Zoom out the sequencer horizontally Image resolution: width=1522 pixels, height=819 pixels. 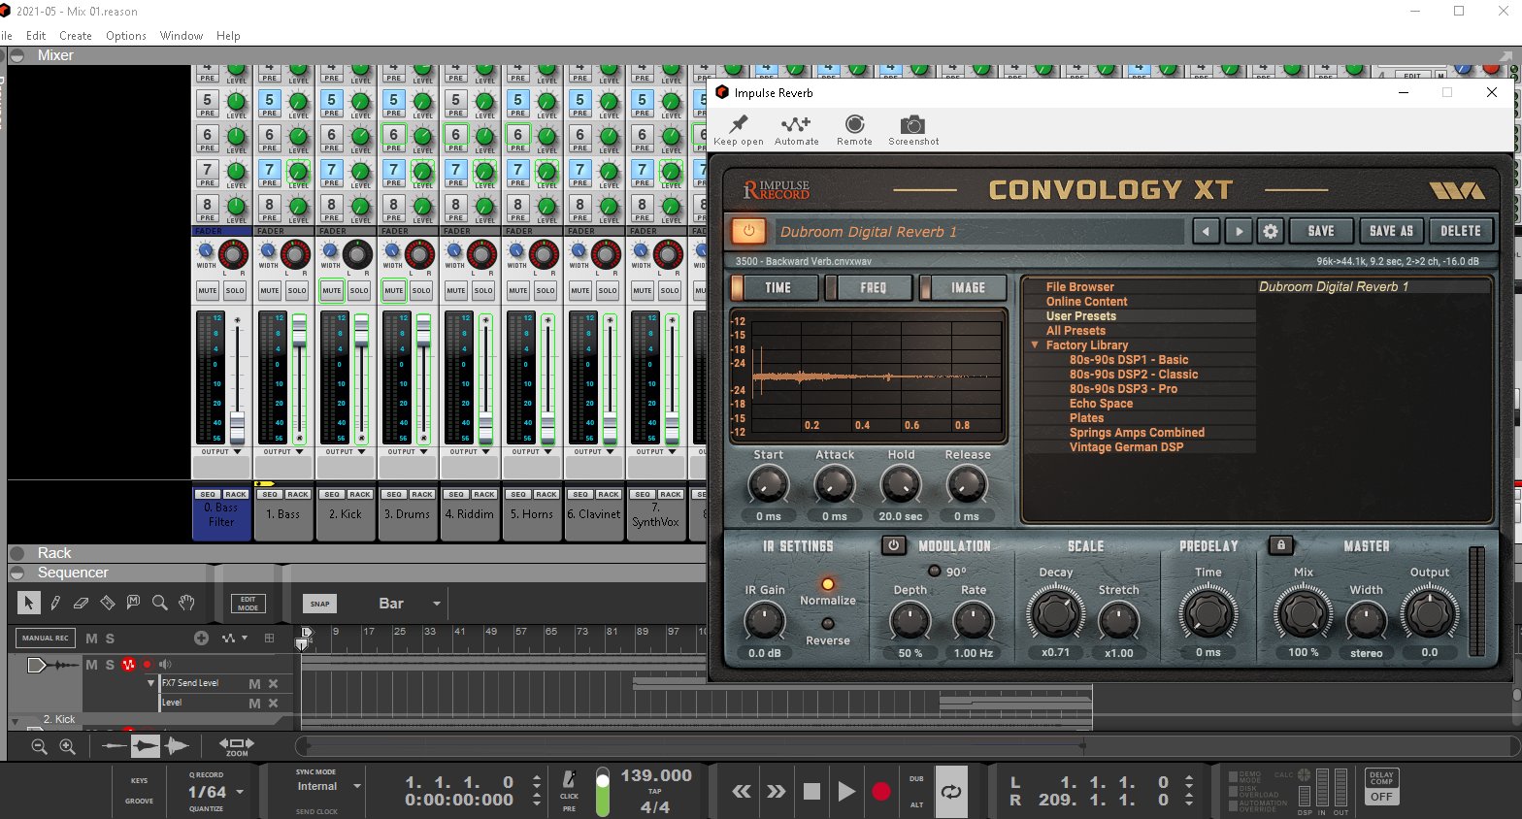[40, 746]
